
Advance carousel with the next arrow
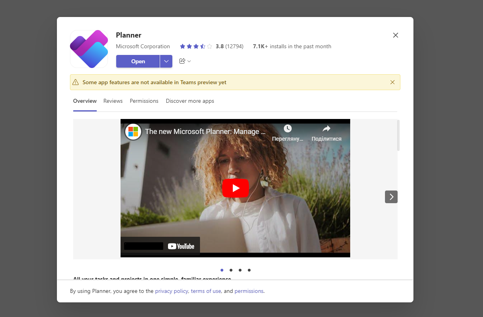point(391,196)
